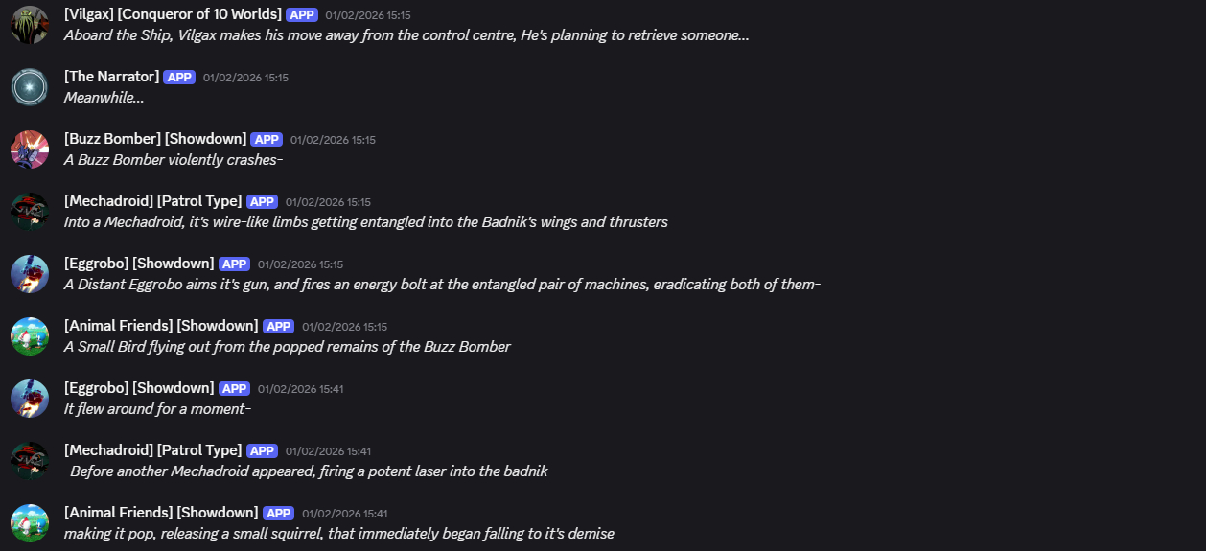Click the APP badge after Buzz Bomber's name
1206x551 pixels.
[x=267, y=139]
